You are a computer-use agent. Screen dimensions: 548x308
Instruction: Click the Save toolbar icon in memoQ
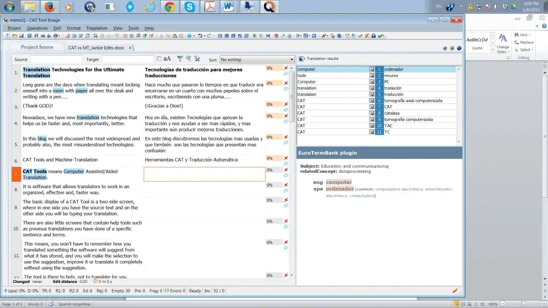(x=21, y=36)
